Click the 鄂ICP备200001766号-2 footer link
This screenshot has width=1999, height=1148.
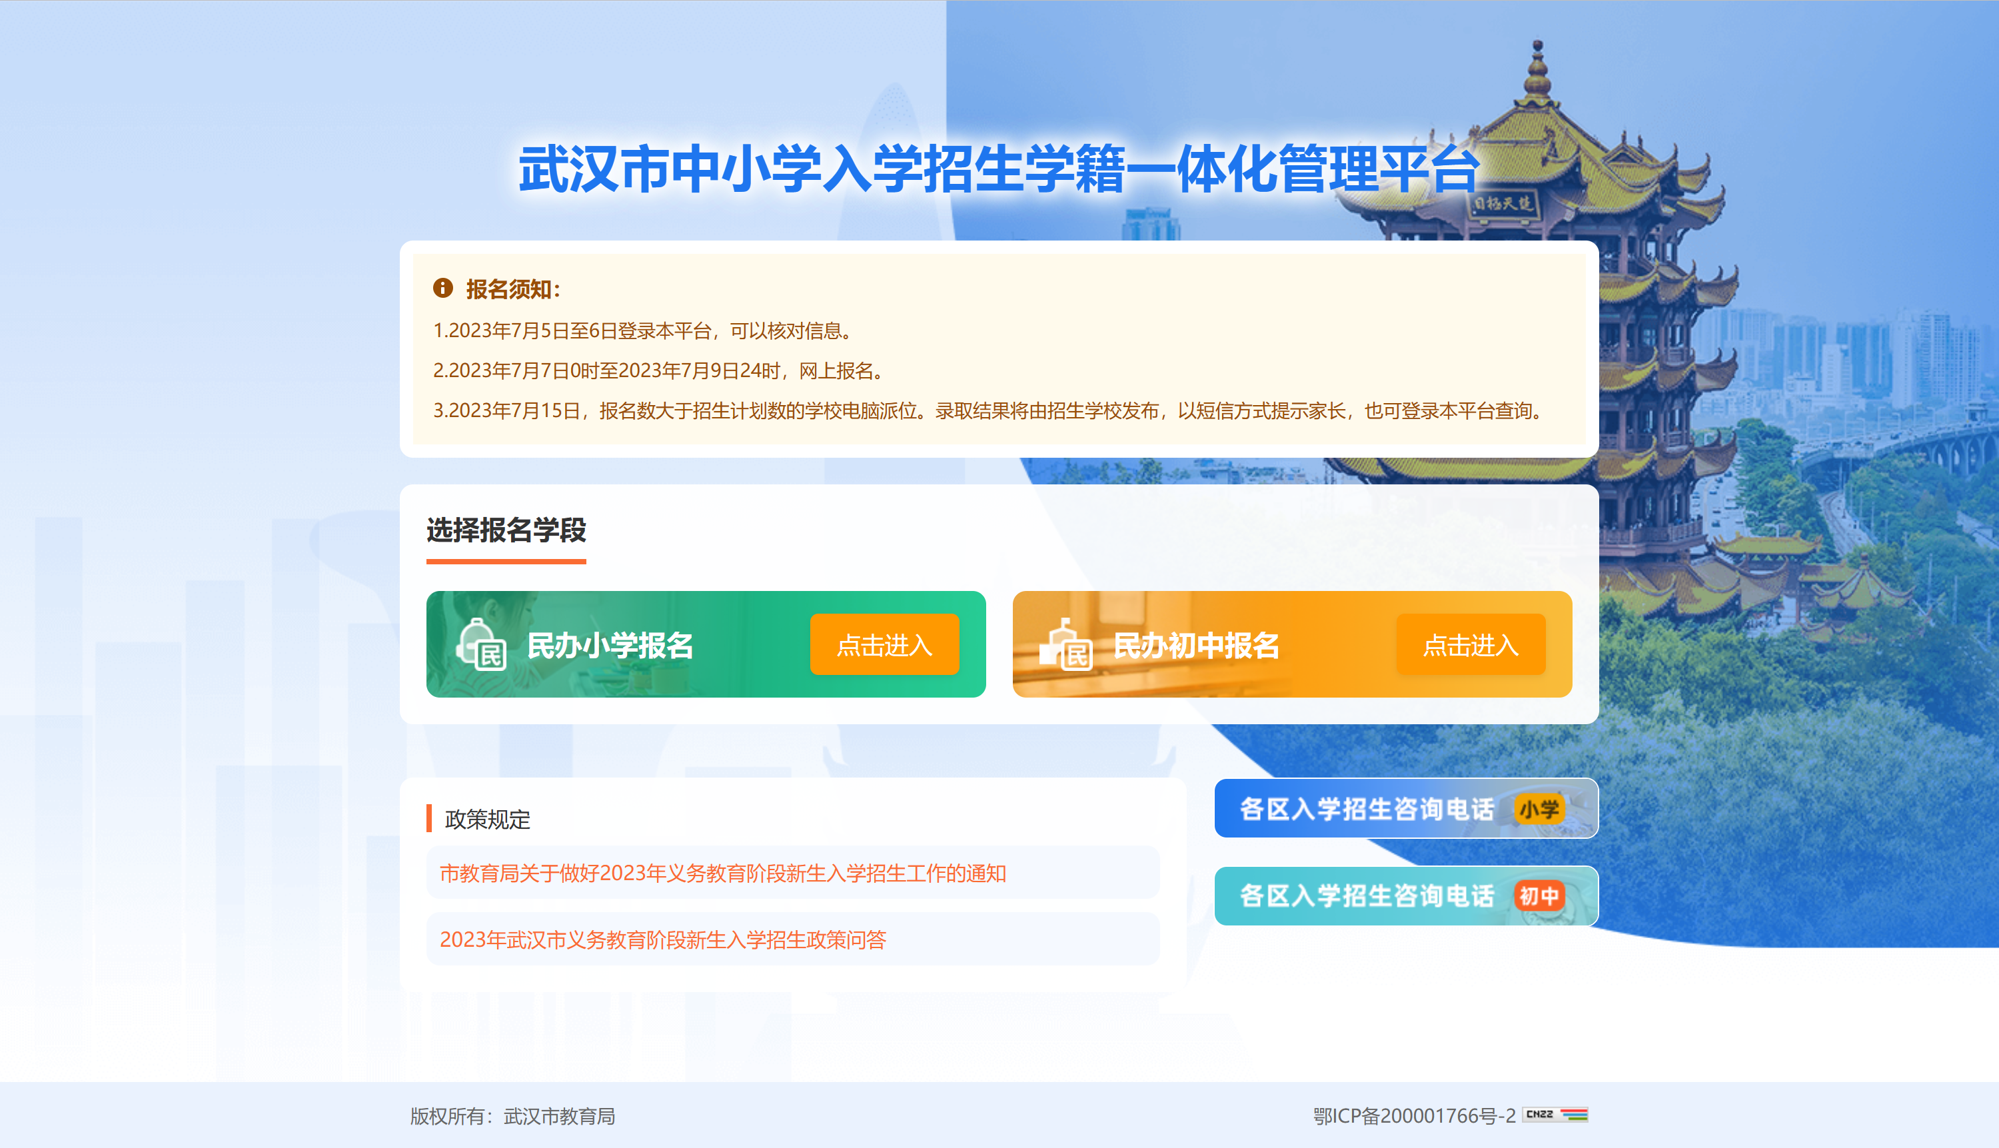(1414, 1115)
